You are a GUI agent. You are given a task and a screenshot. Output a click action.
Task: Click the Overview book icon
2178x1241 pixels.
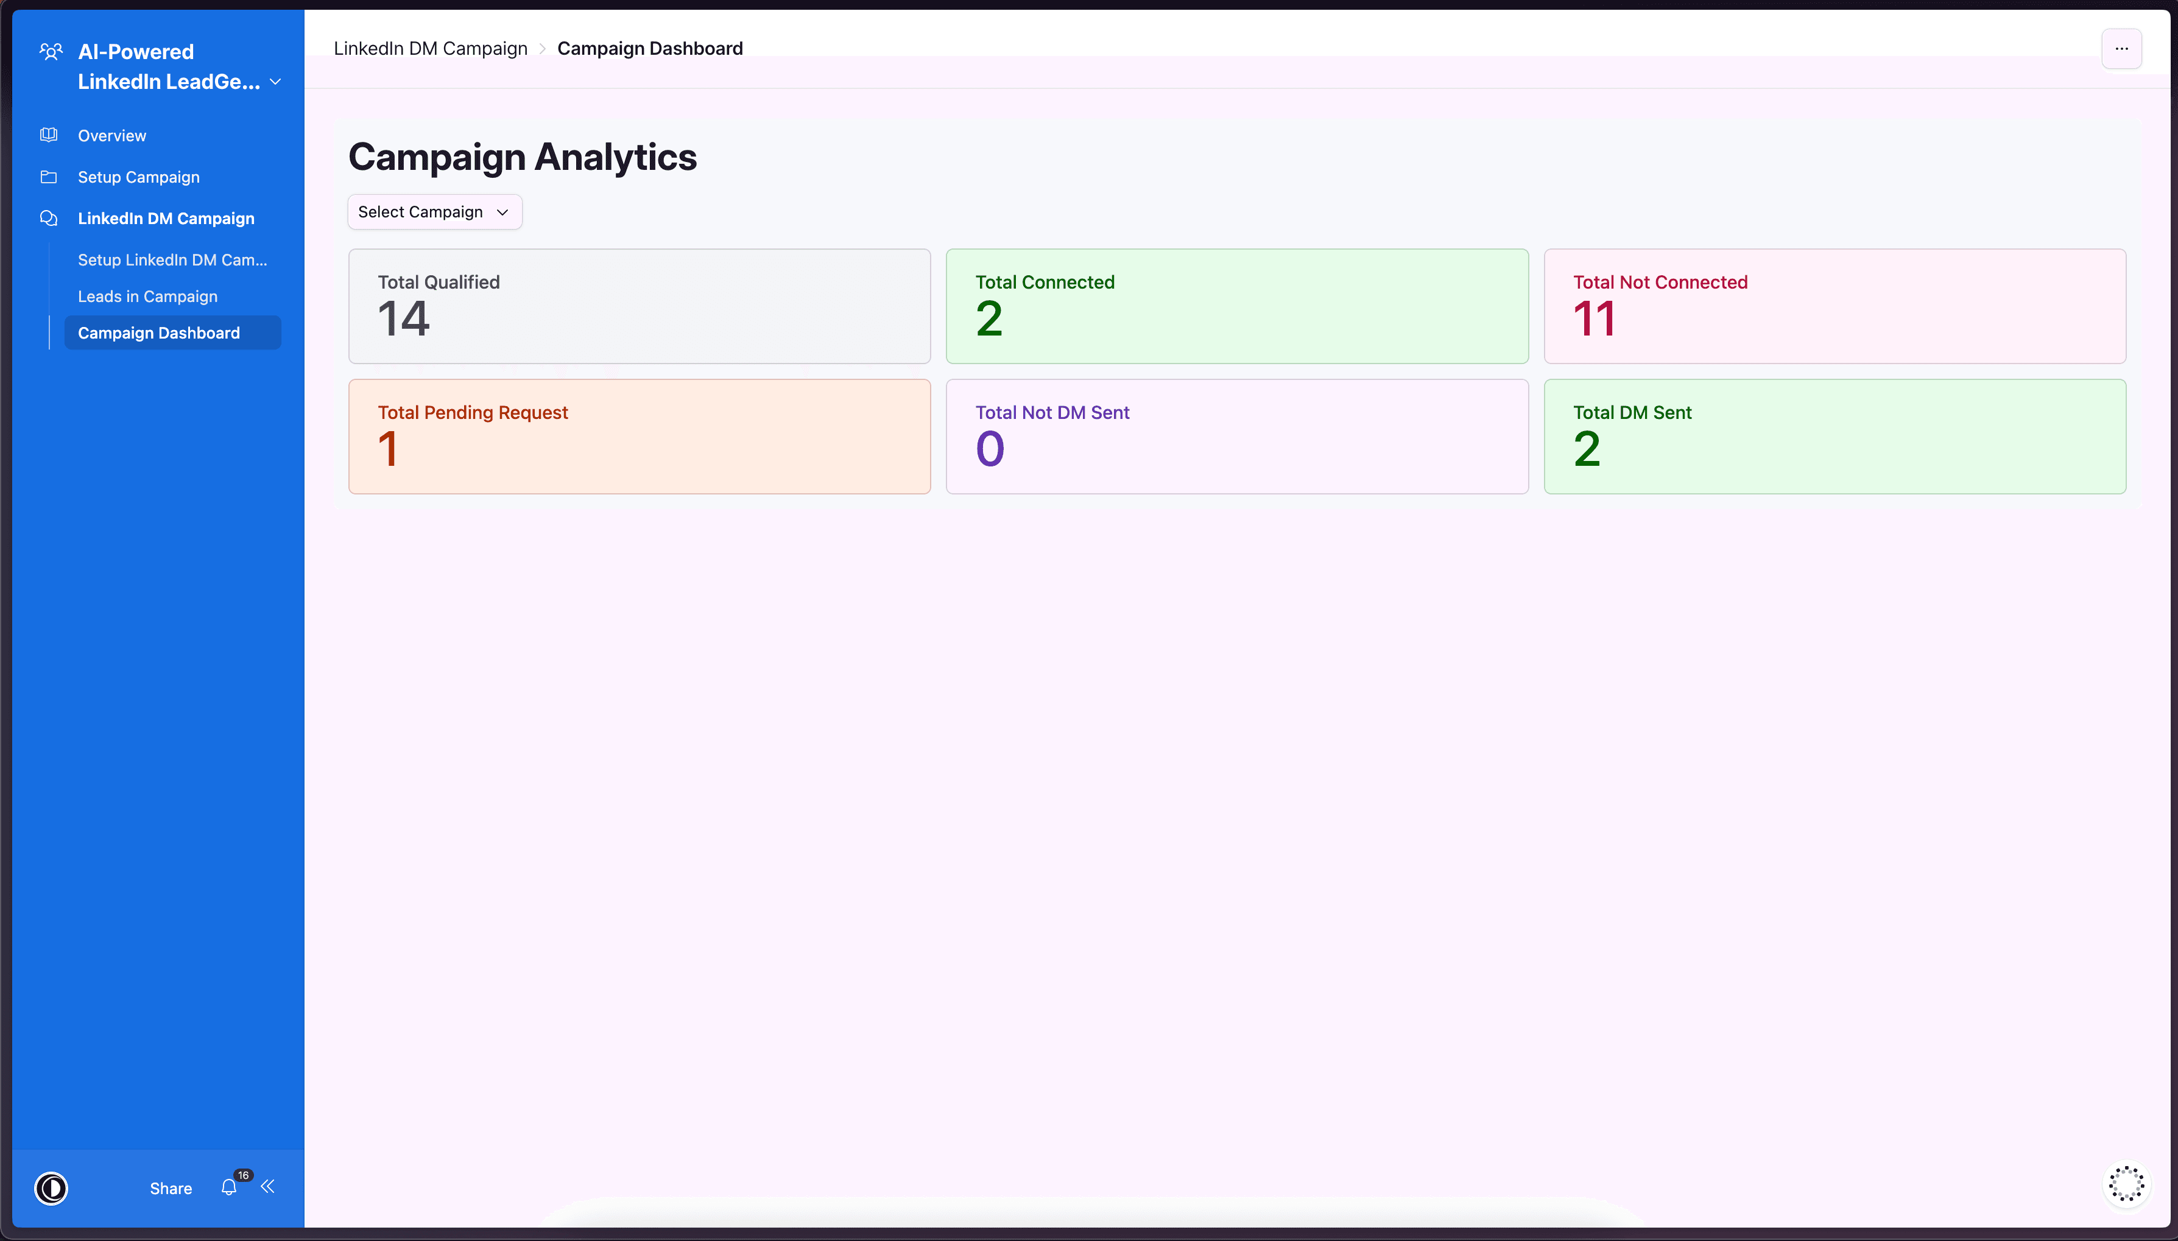(x=49, y=135)
